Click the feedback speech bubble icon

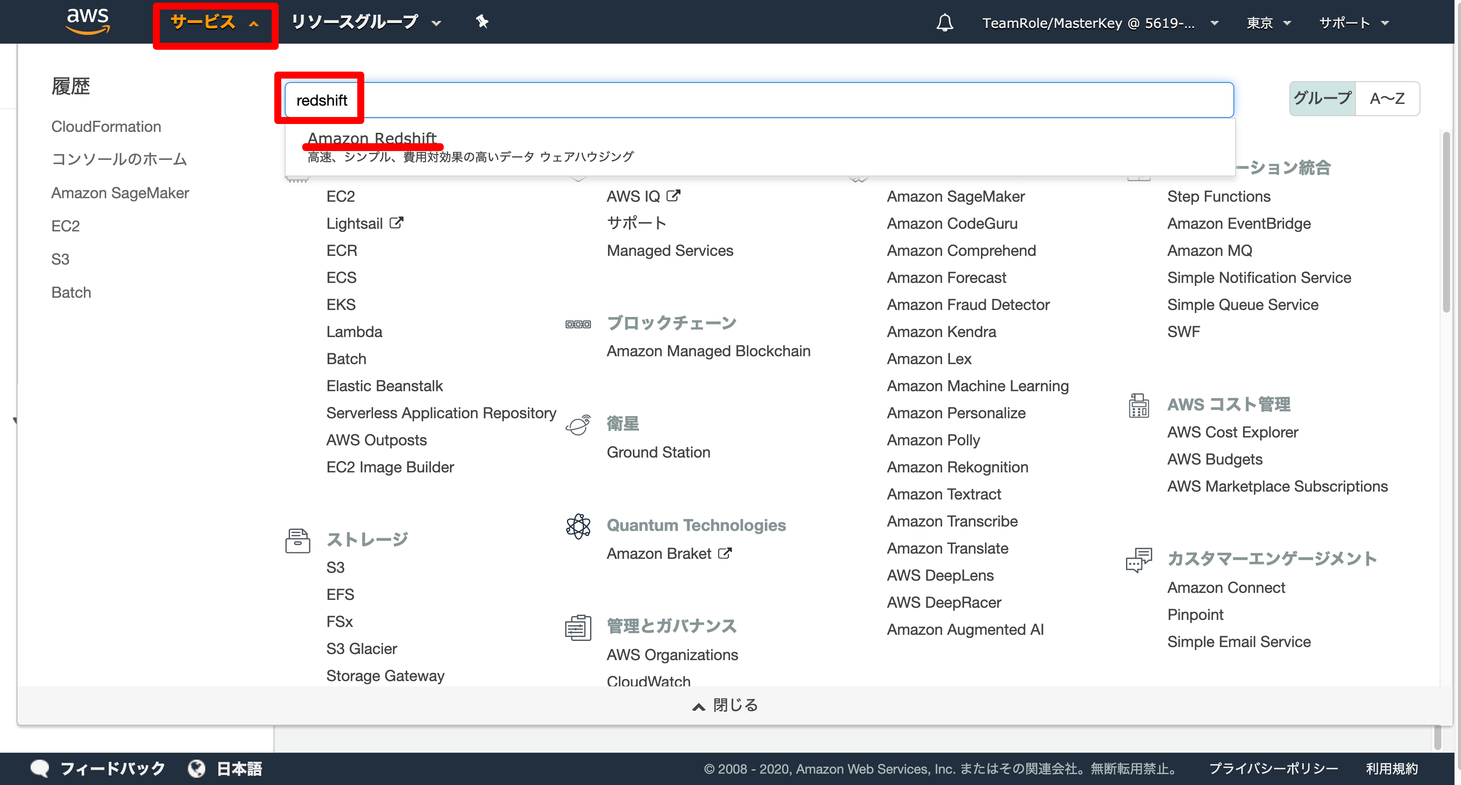coord(40,768)
